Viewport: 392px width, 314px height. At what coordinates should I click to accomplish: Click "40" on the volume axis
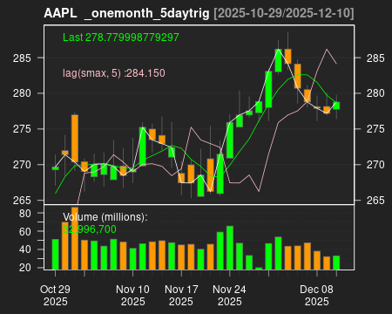click(x=25, y=249)
